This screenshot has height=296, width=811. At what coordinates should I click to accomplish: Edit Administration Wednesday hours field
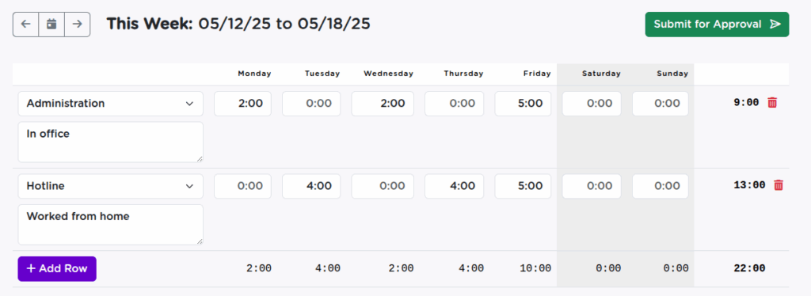[383, 104]
